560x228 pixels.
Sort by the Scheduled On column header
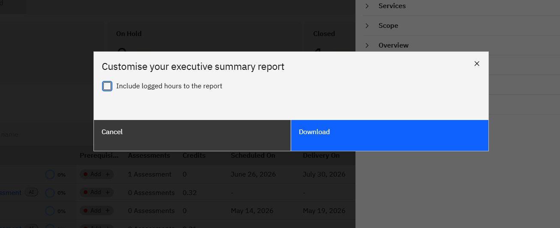(253, 156)
